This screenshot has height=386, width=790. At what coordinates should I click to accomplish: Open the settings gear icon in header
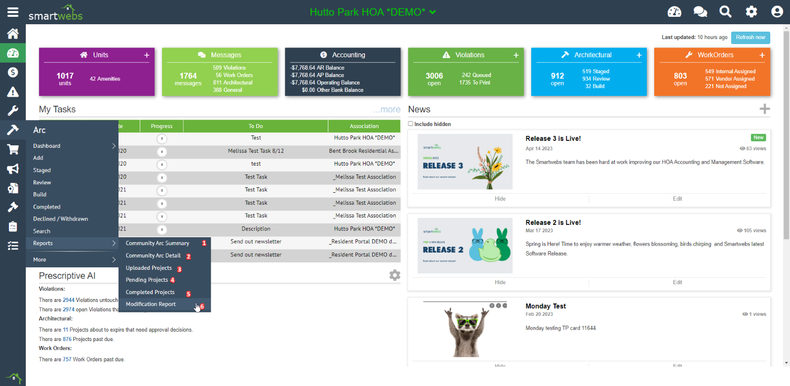tap(751, 12)
